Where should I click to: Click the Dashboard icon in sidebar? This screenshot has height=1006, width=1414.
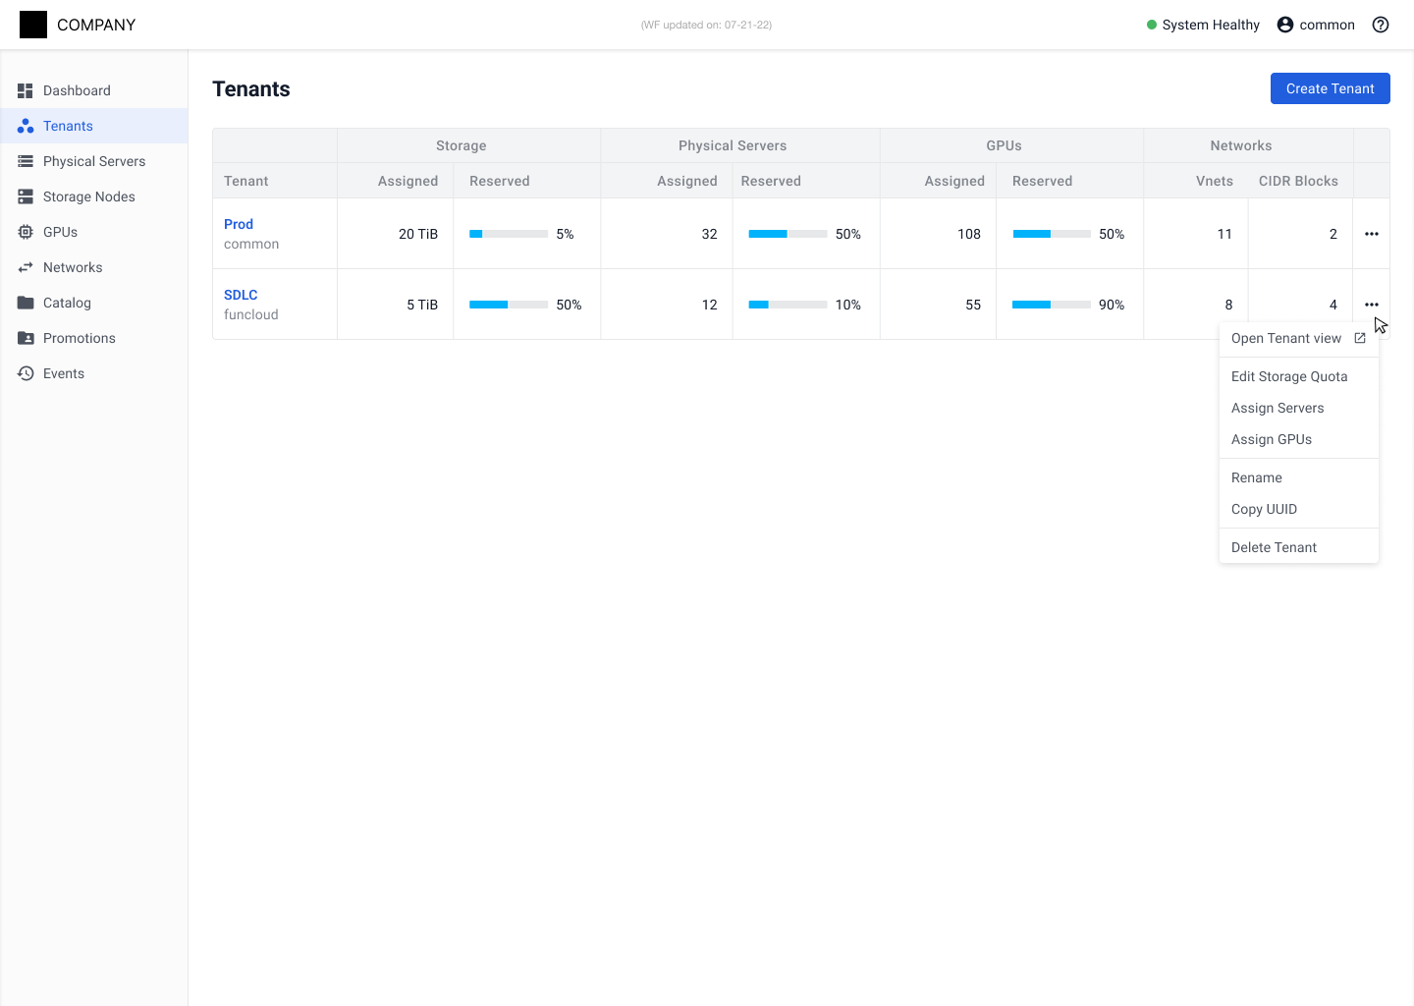tap(26, 90)
